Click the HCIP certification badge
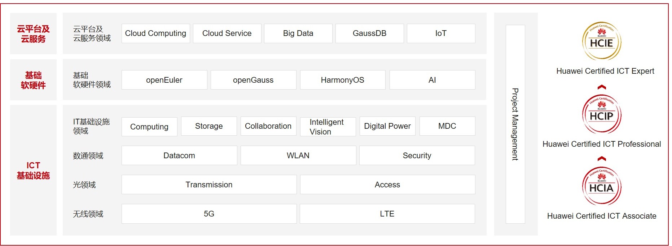This screenshot has height=246, width=672. [x=602, y=114]
